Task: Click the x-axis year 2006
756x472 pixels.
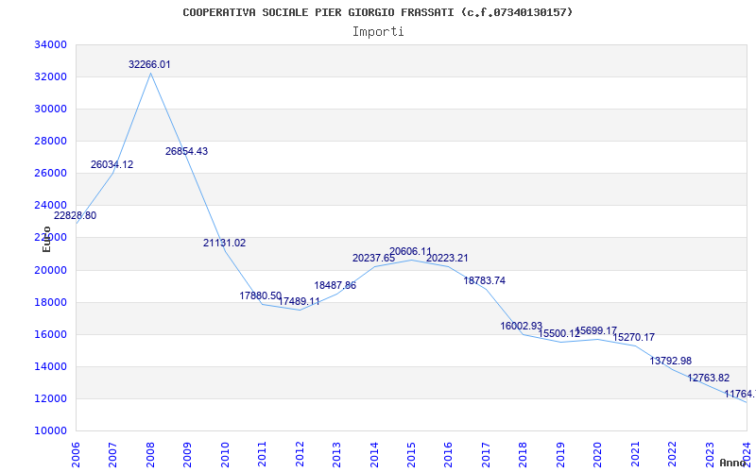Action: point(76,454)
